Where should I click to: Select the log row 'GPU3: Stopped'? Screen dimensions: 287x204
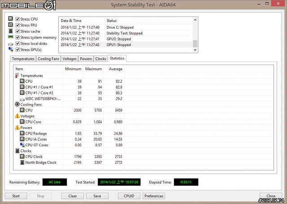126,39
